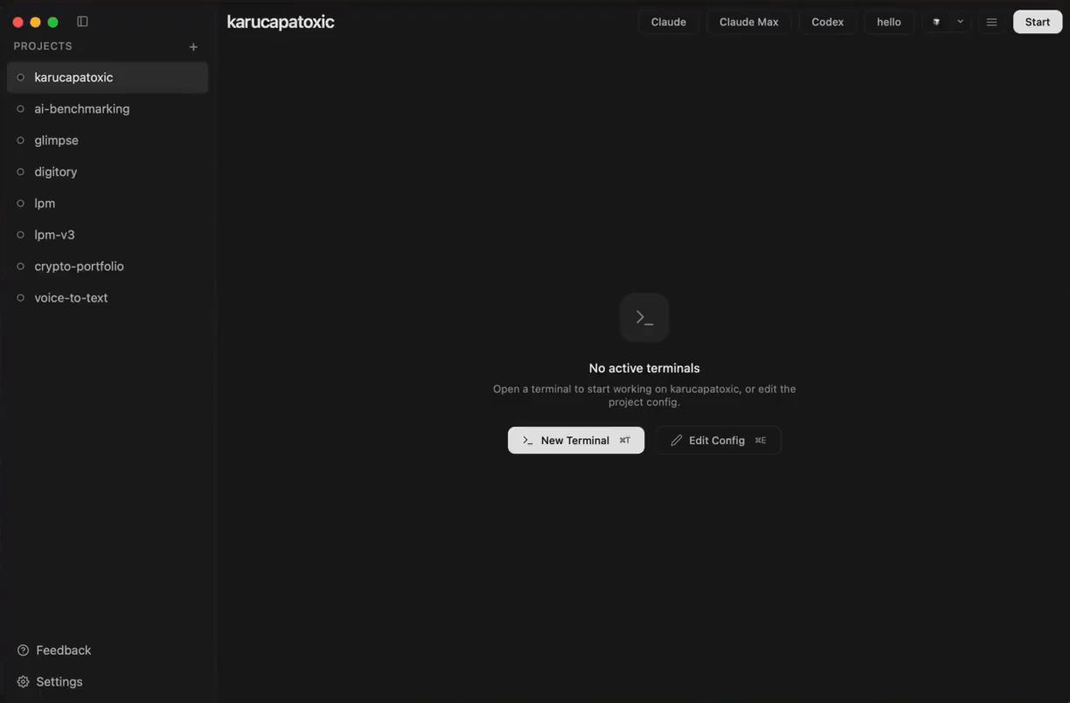Click the cube icon in top toolbar
Screen dimensions: 1070x703
coord(936,22)
